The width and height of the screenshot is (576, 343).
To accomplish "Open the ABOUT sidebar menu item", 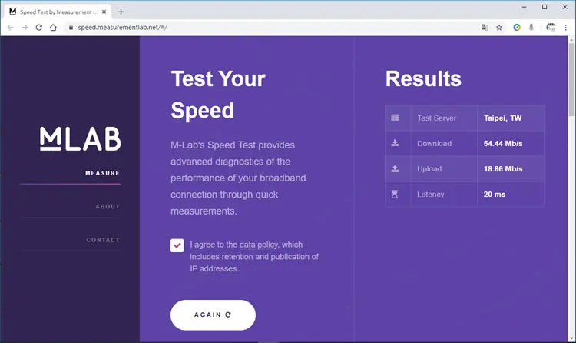I will [x=108, y=206].
